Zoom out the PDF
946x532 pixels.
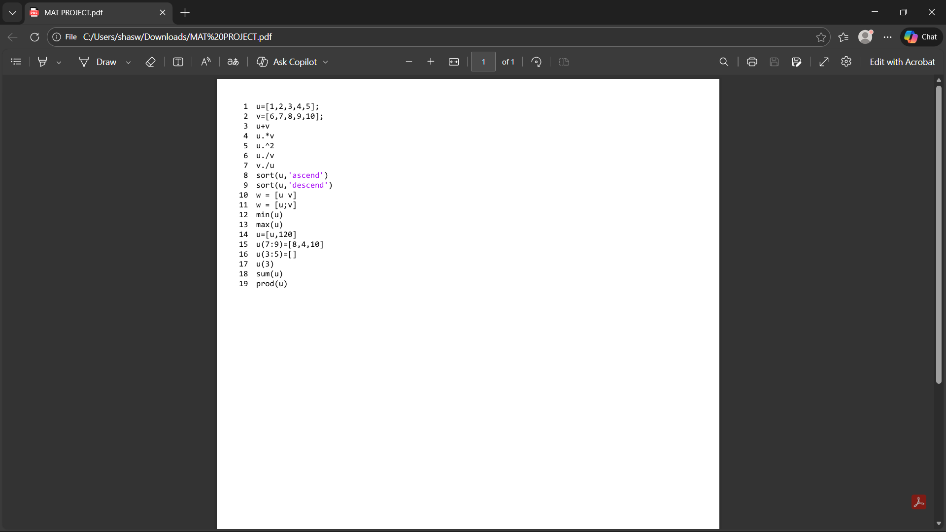click(408, 62)
